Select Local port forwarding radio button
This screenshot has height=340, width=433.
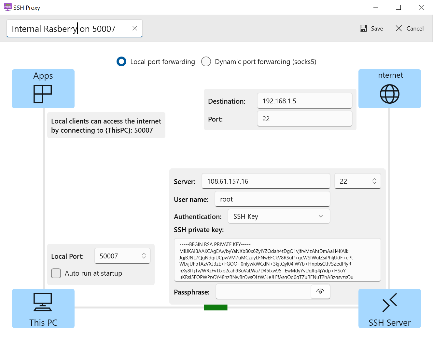121,61
